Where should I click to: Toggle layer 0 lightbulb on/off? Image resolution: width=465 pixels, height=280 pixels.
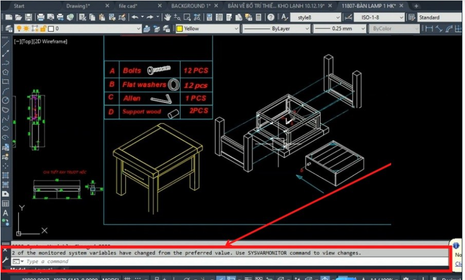20,28
